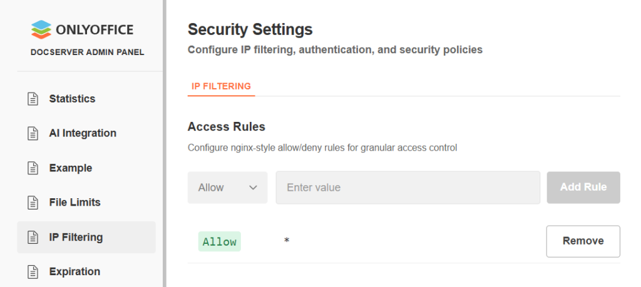Click the document icon beside AI Integration

pyautogui.click(x=33, y=133)
